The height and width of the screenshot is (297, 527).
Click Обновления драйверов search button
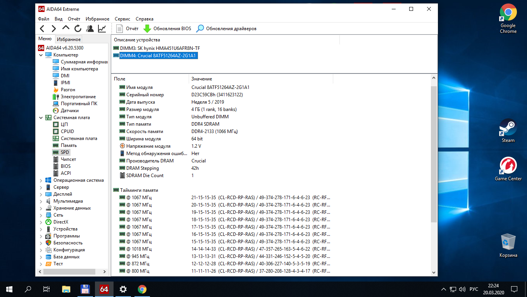click(226, 29)
